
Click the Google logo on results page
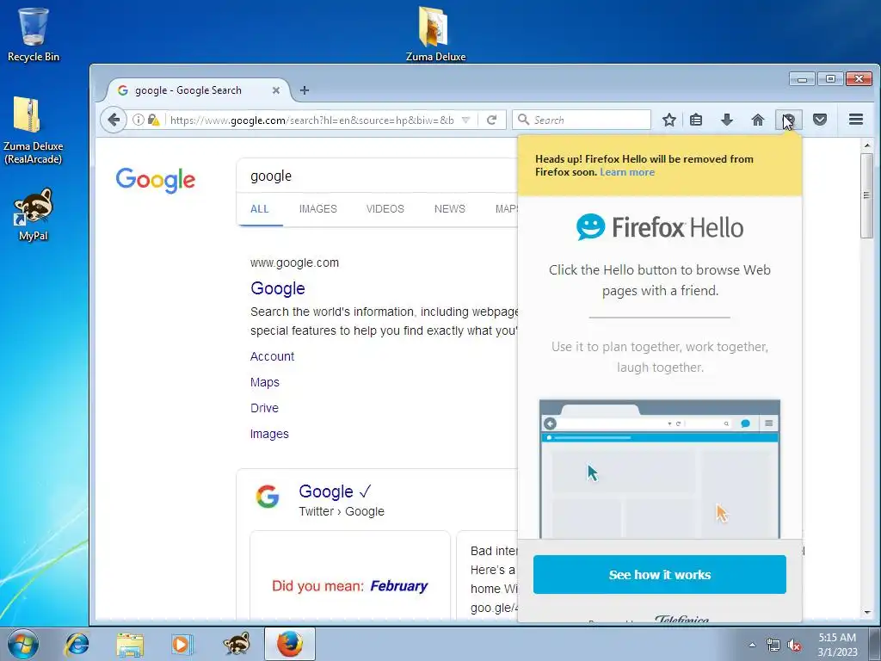tap(156, 180)
